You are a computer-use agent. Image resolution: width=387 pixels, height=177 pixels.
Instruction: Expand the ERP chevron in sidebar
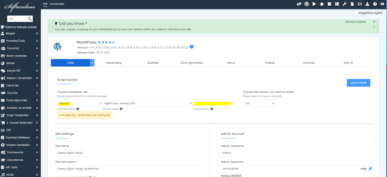(37, 130)
